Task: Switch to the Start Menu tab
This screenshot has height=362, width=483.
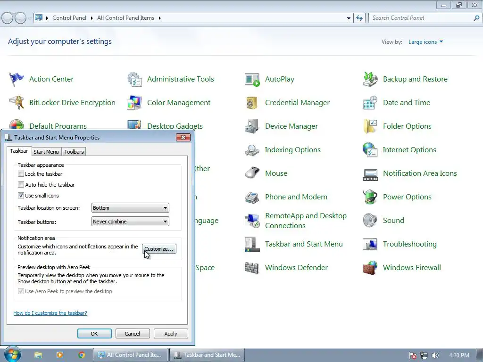Action: [x=46, y=152]
